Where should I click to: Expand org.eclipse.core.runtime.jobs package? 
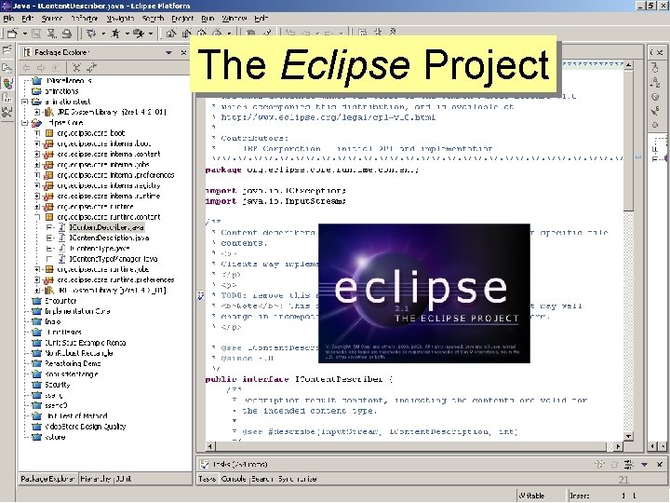[x=37, y=269]
